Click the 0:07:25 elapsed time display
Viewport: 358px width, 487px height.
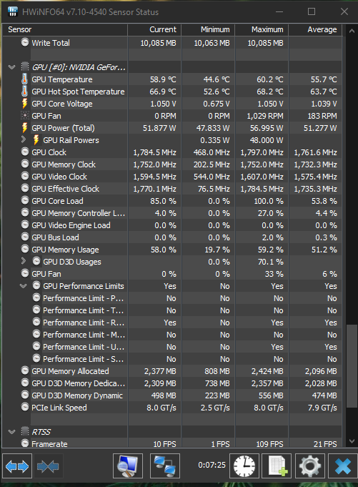[212, 465]
